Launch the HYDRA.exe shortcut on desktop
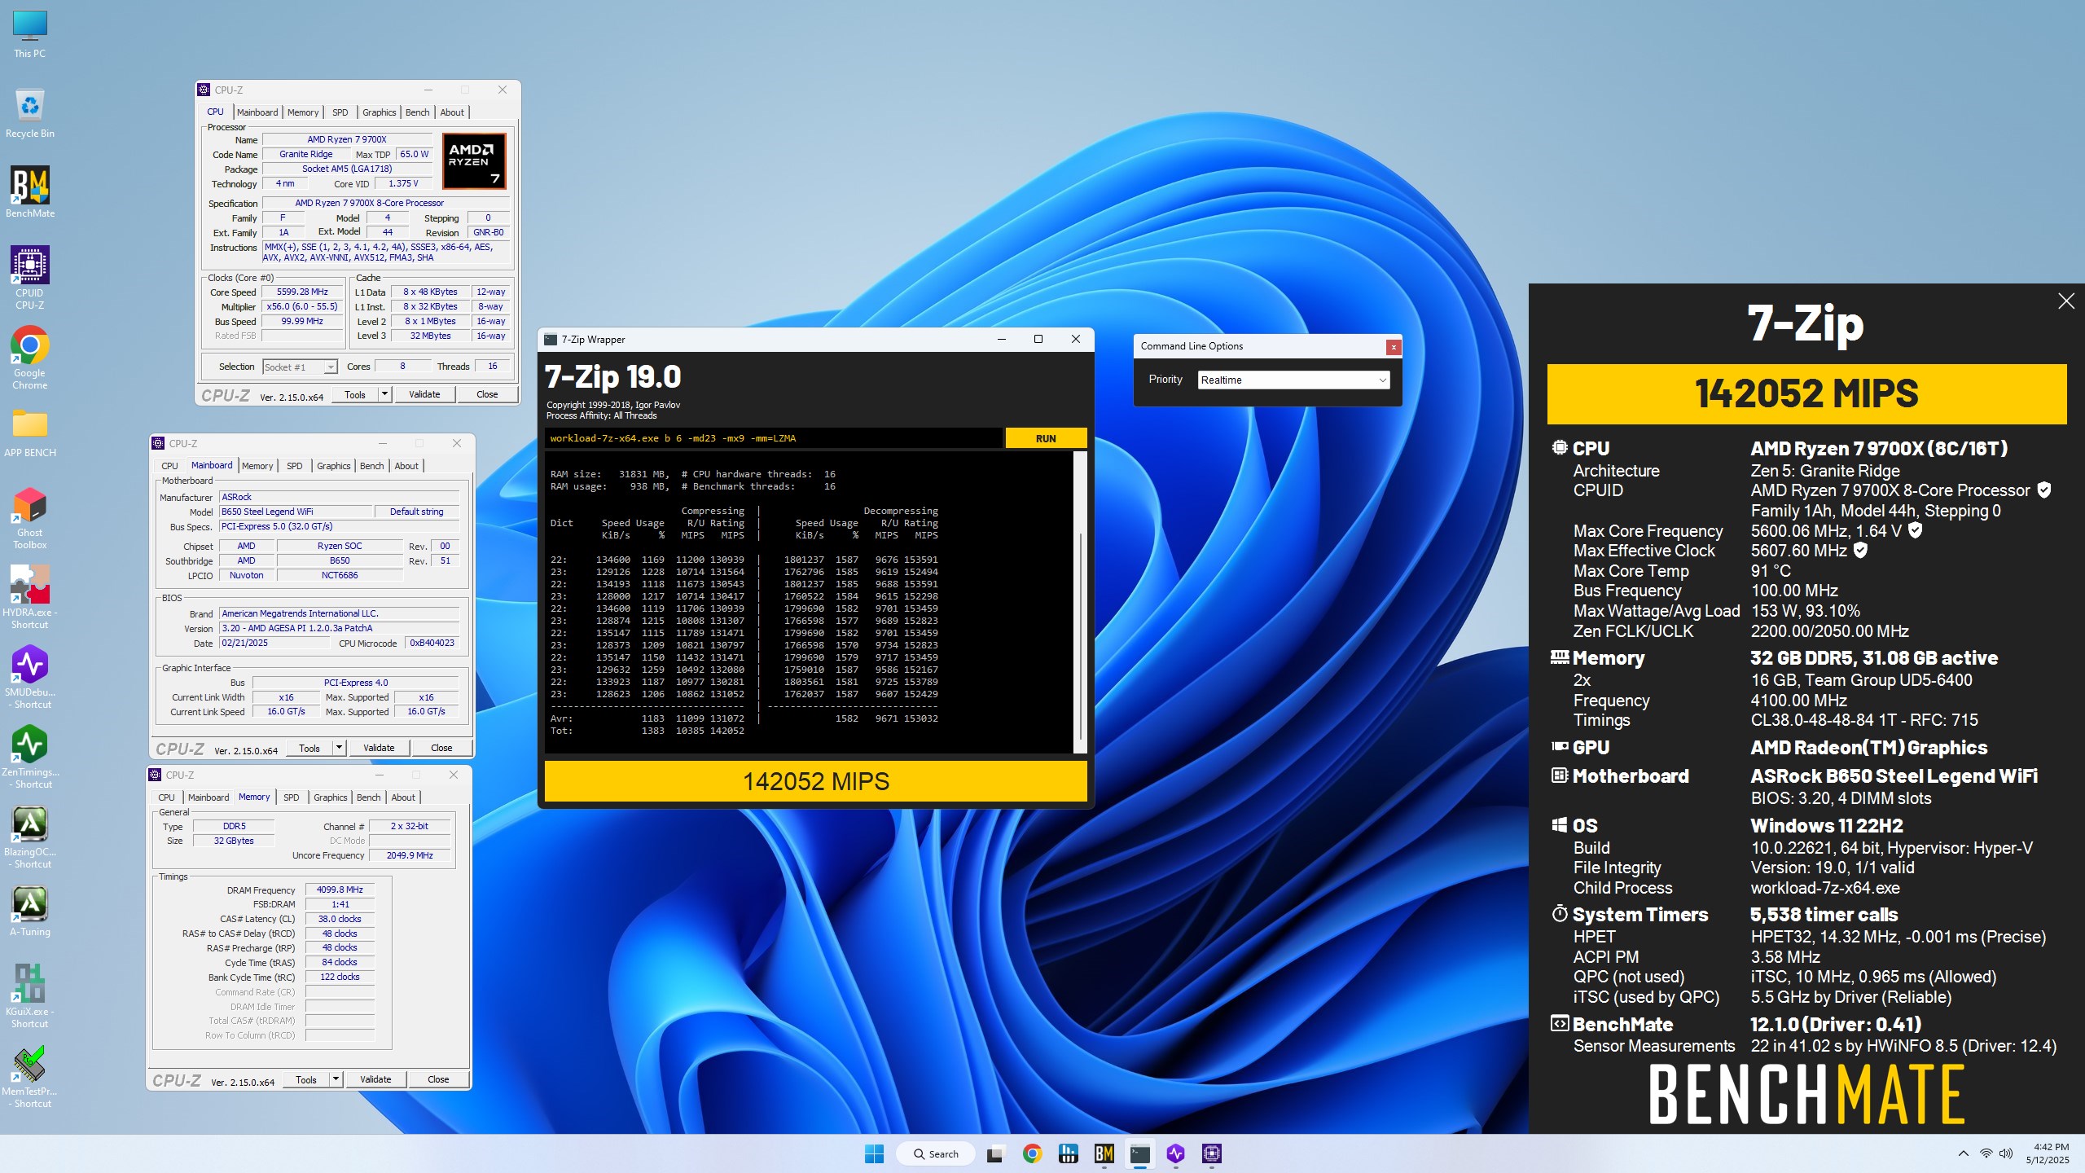This screenshot has width=2085, height=1173. click(30, 597)
